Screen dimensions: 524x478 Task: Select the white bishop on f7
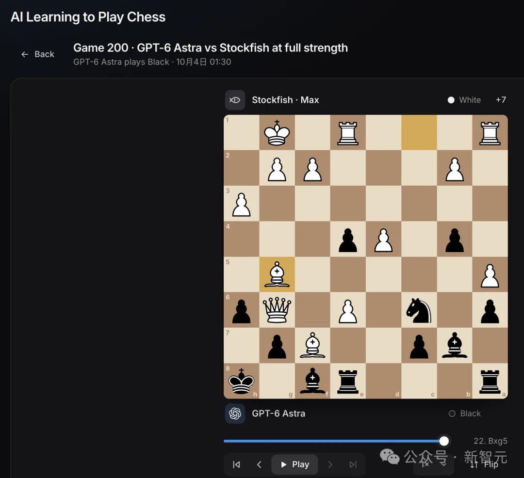tap(312, 346)
